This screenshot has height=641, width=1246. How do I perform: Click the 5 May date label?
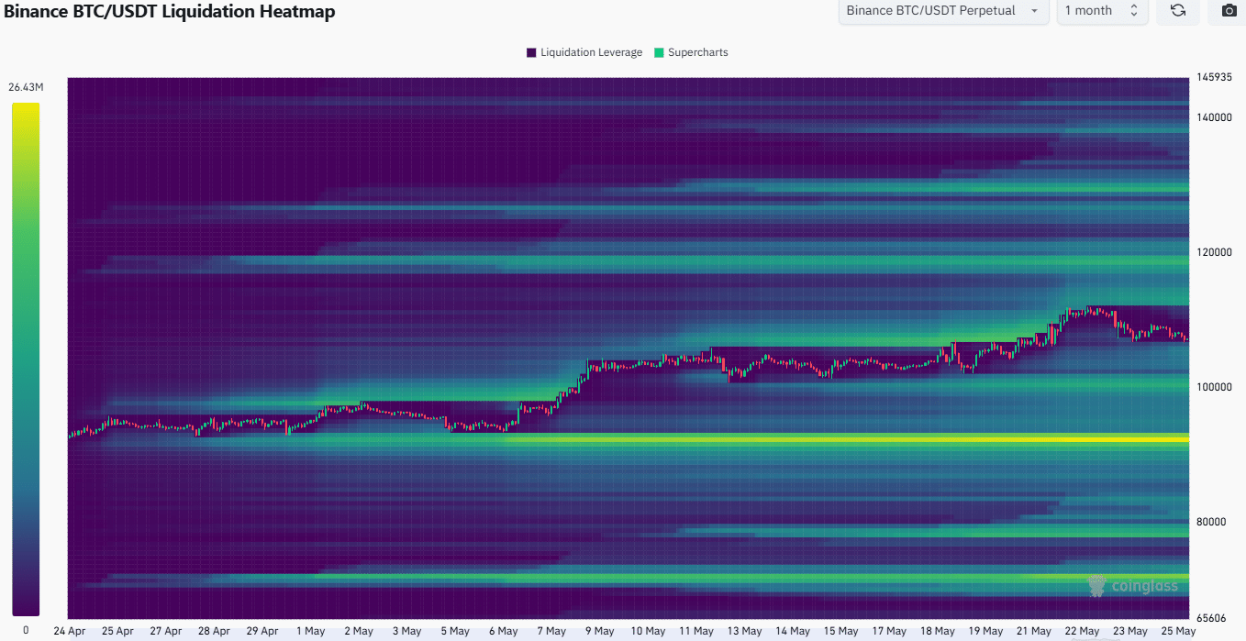[x=454, y=631]
